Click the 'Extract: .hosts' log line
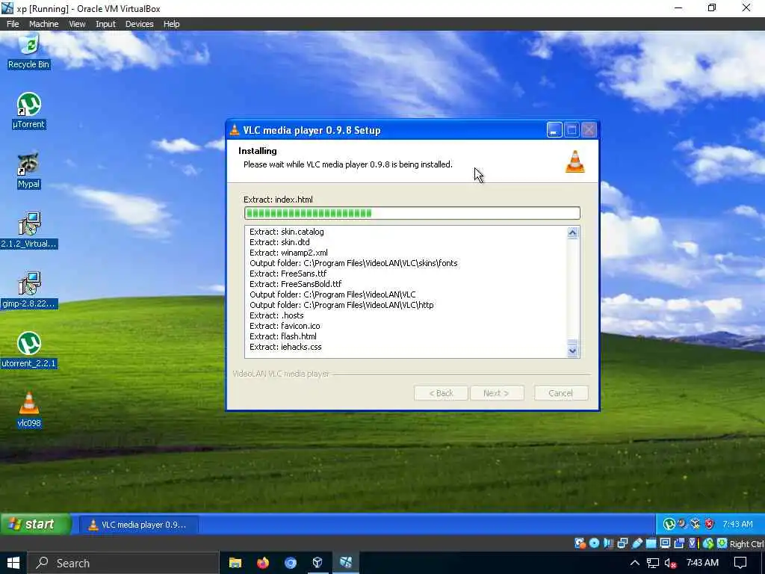The height and width of the screenshot is (574, 765). pyautogui.click(x=276, y=315)
